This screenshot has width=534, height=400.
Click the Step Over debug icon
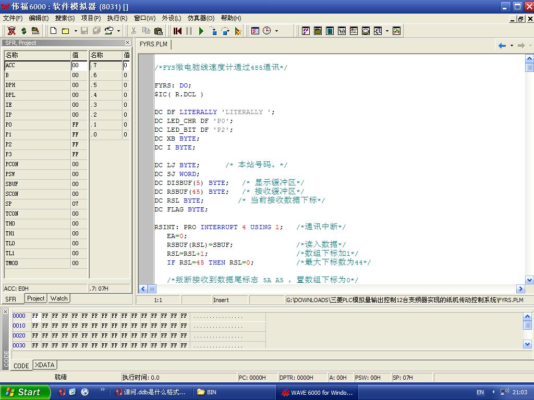pyautogui.click(x=225, y=31)
